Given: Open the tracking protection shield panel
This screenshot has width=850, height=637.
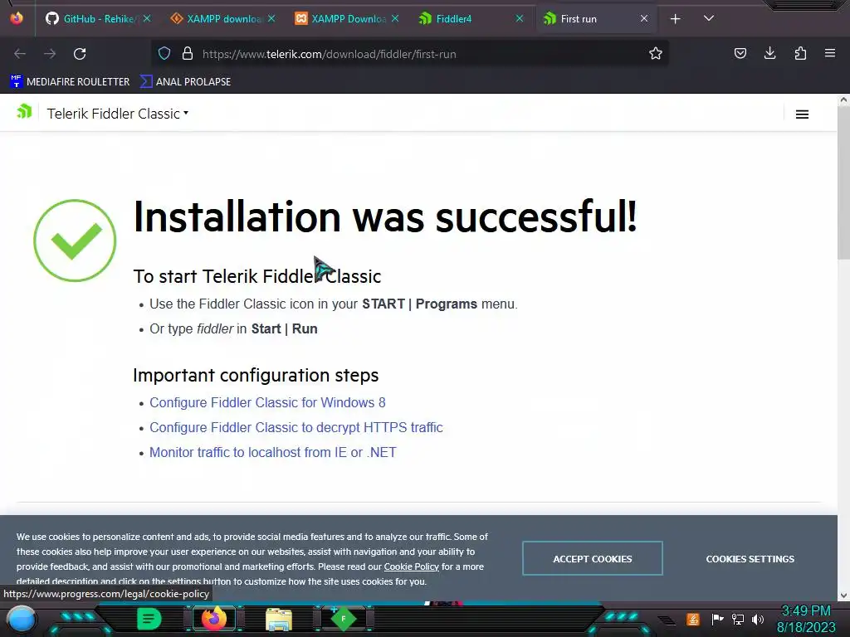Looking at the screenshot, I should tap(164, 53).
